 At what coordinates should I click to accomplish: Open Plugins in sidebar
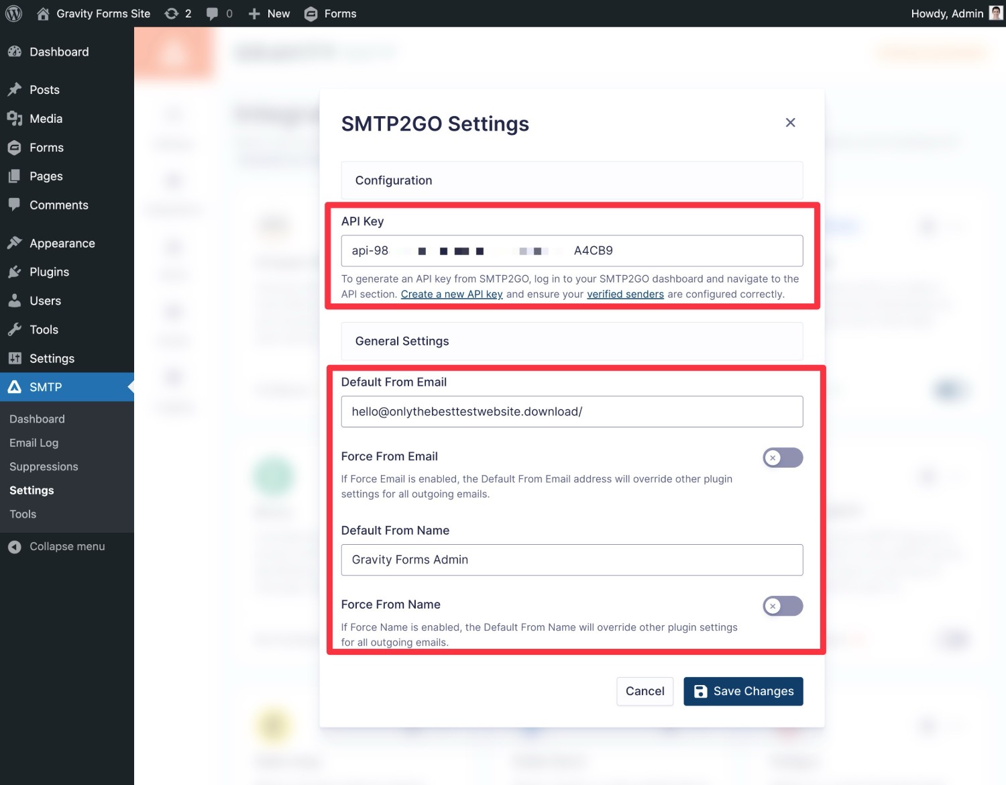coord(67,272)
